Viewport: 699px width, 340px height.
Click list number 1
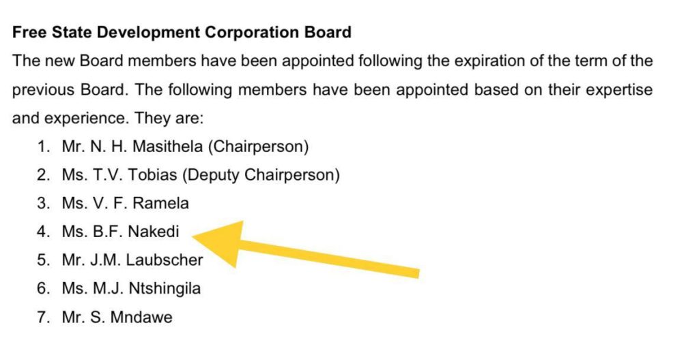43,146
